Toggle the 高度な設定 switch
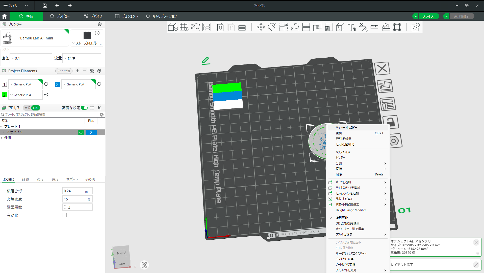484x273 pixels. (x=84, y=108)
